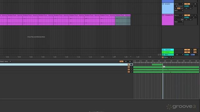Screen dimensions: 200x112
Task: Click the W button below Main track
Action: point(173,57)
